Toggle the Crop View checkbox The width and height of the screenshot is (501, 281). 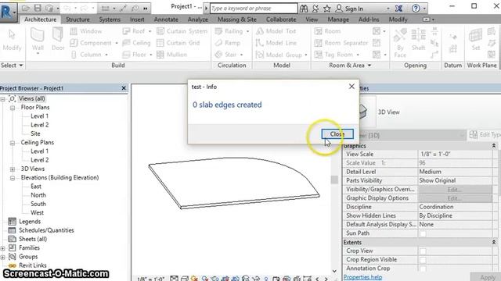423,251
